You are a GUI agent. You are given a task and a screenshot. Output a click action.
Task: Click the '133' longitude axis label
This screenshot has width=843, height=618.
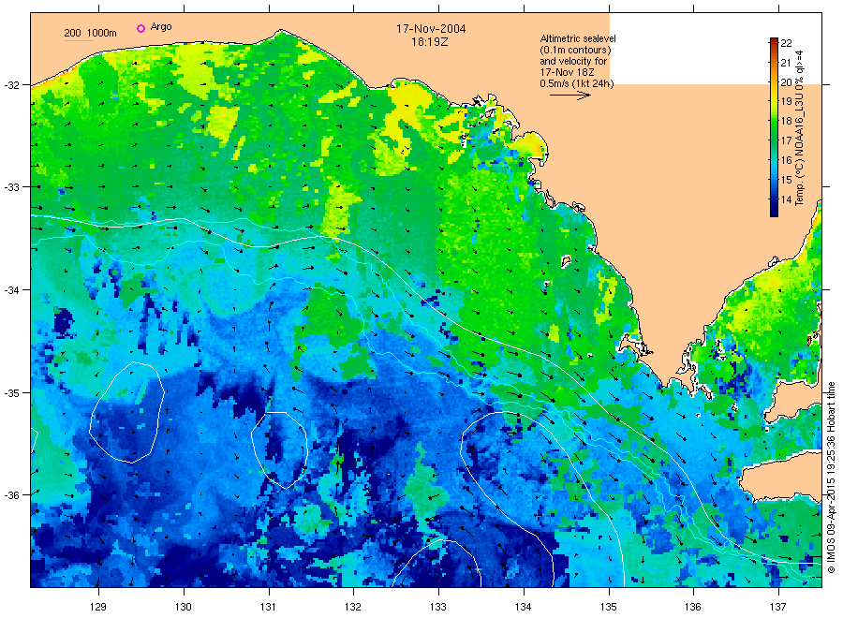[438, 607]
